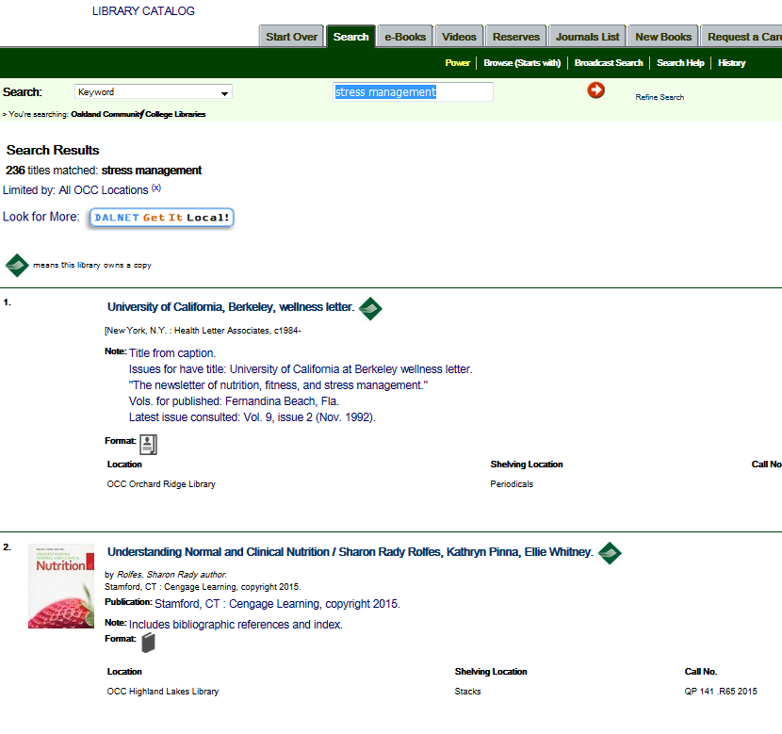
Task: Expand the search field type selector arrow
Action: [225, 91]
